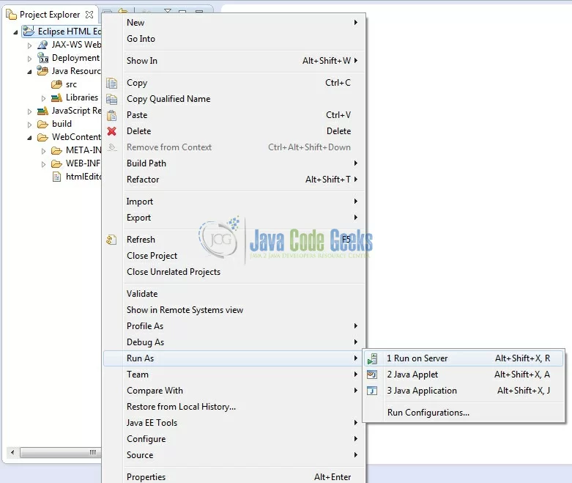Click the WebContent folder icon
572x483 pixels.
42,137
